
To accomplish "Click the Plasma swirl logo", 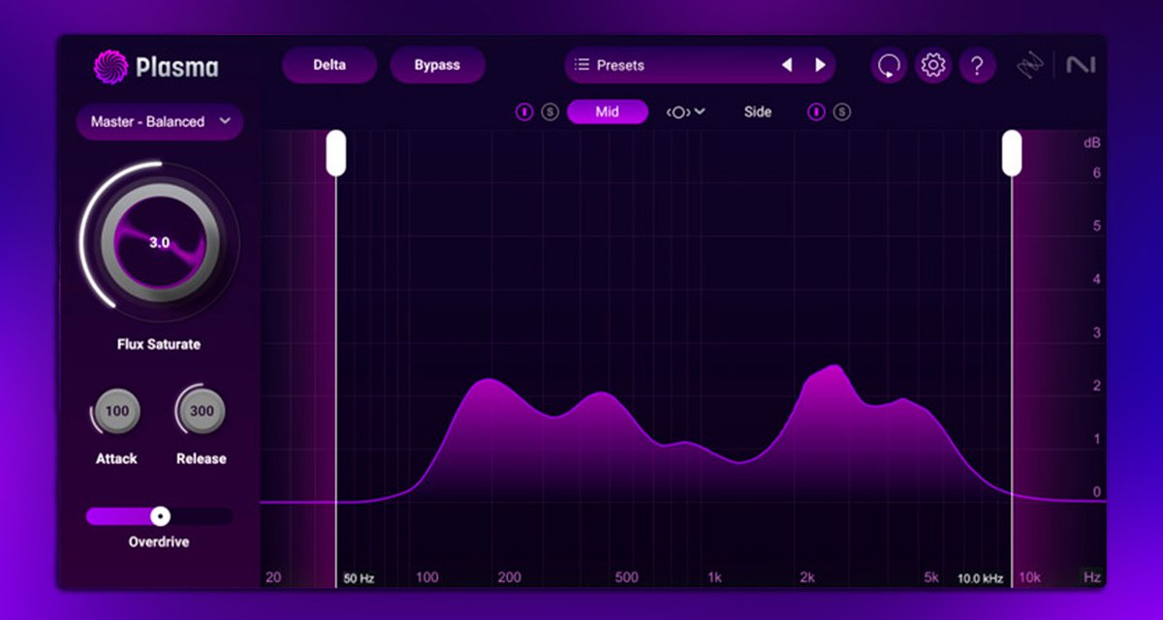I will [110, 66].
